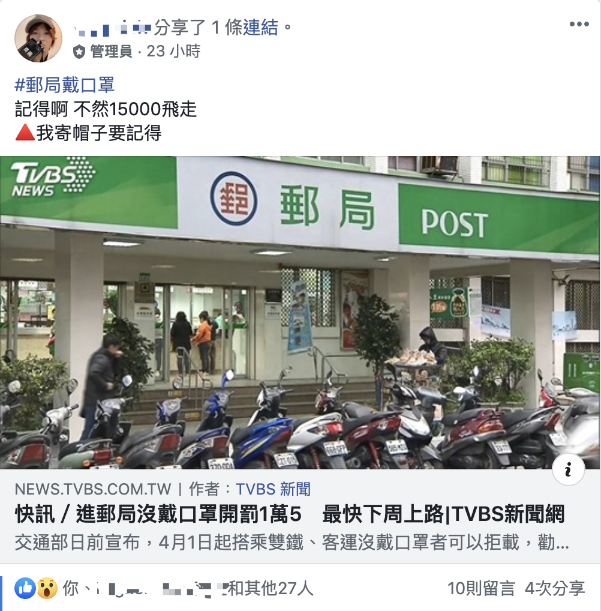601x611 pixels.
Task: Click the red triangle emoji in post
Action: (x=25, y=133)
